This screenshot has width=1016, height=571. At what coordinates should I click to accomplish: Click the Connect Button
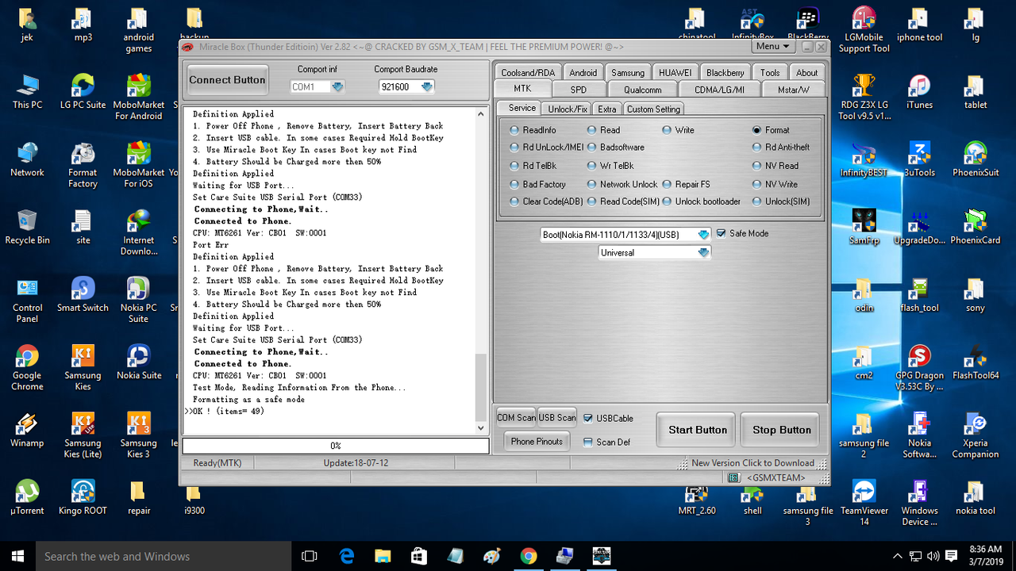[x=227, y=80]
